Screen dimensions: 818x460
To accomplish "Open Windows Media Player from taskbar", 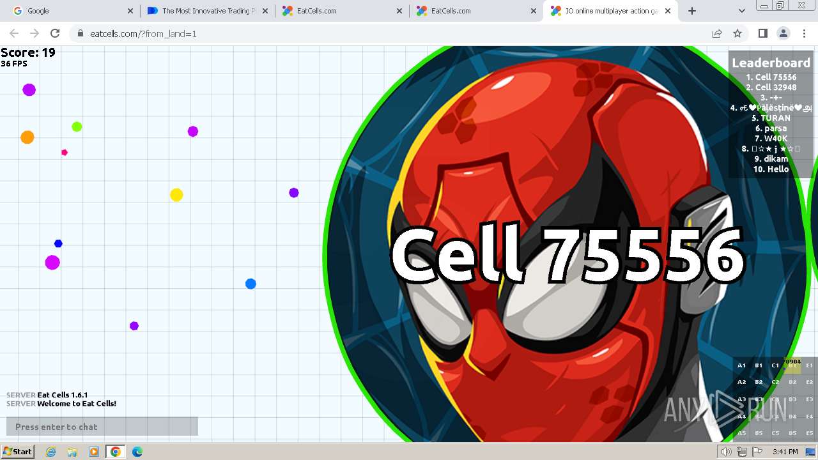I will 94,452.
